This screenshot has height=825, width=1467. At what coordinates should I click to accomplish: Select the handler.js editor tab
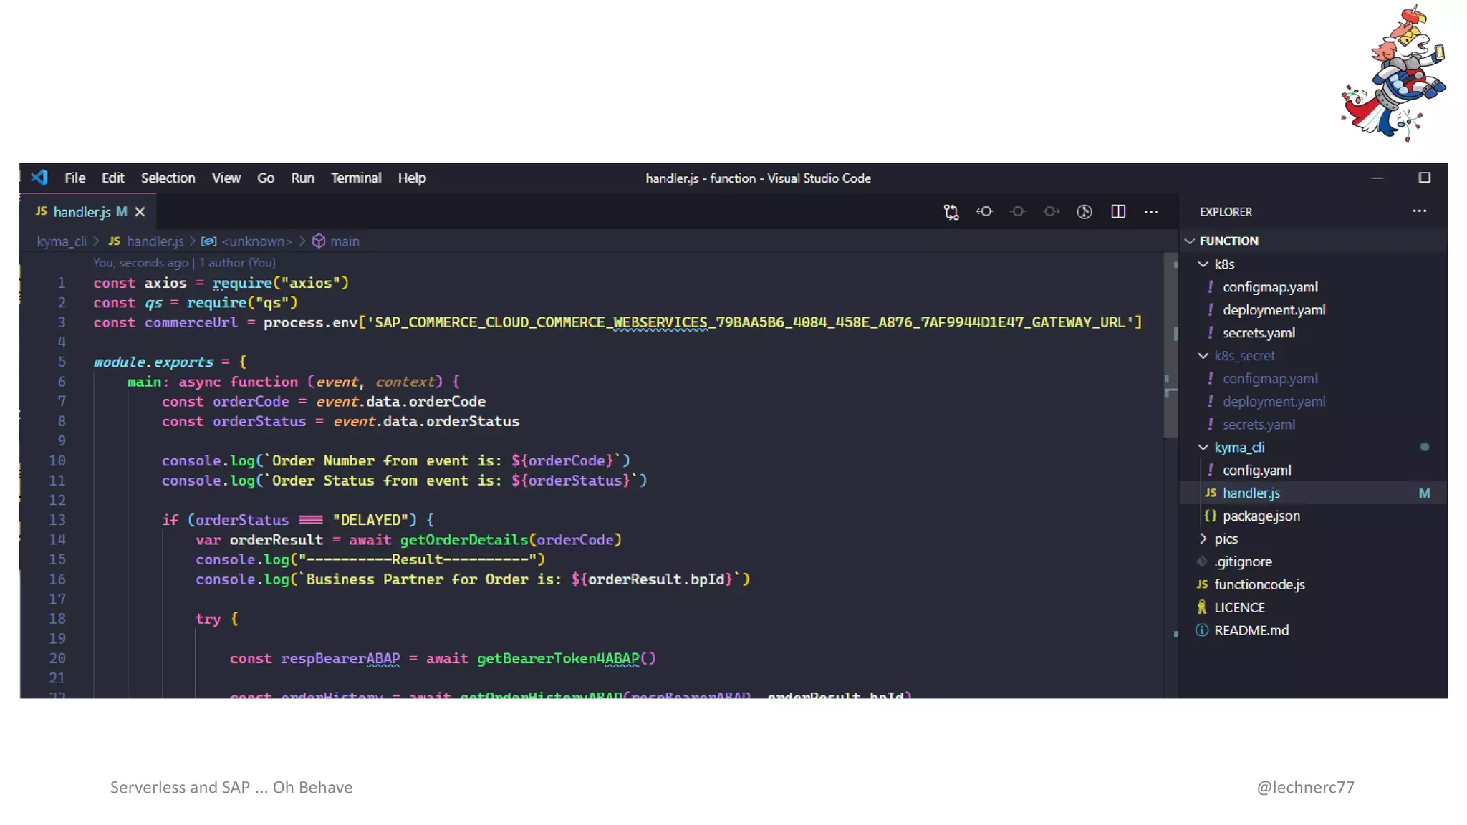[x=82, y=212]
